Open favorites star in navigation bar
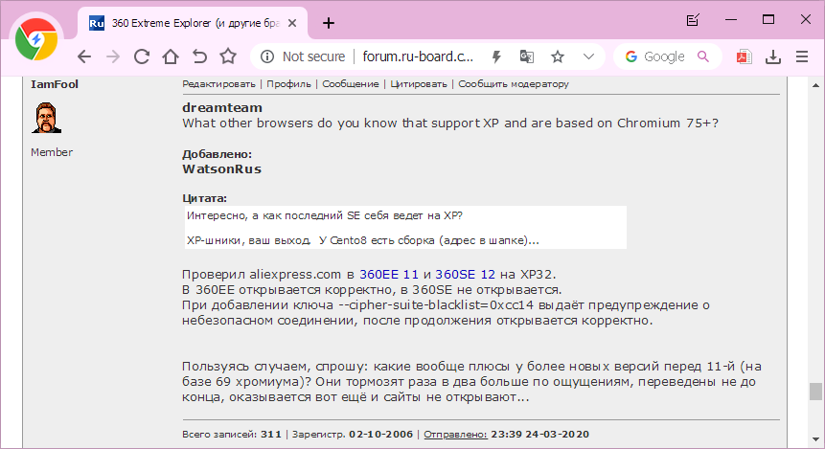 pos(228,56)
